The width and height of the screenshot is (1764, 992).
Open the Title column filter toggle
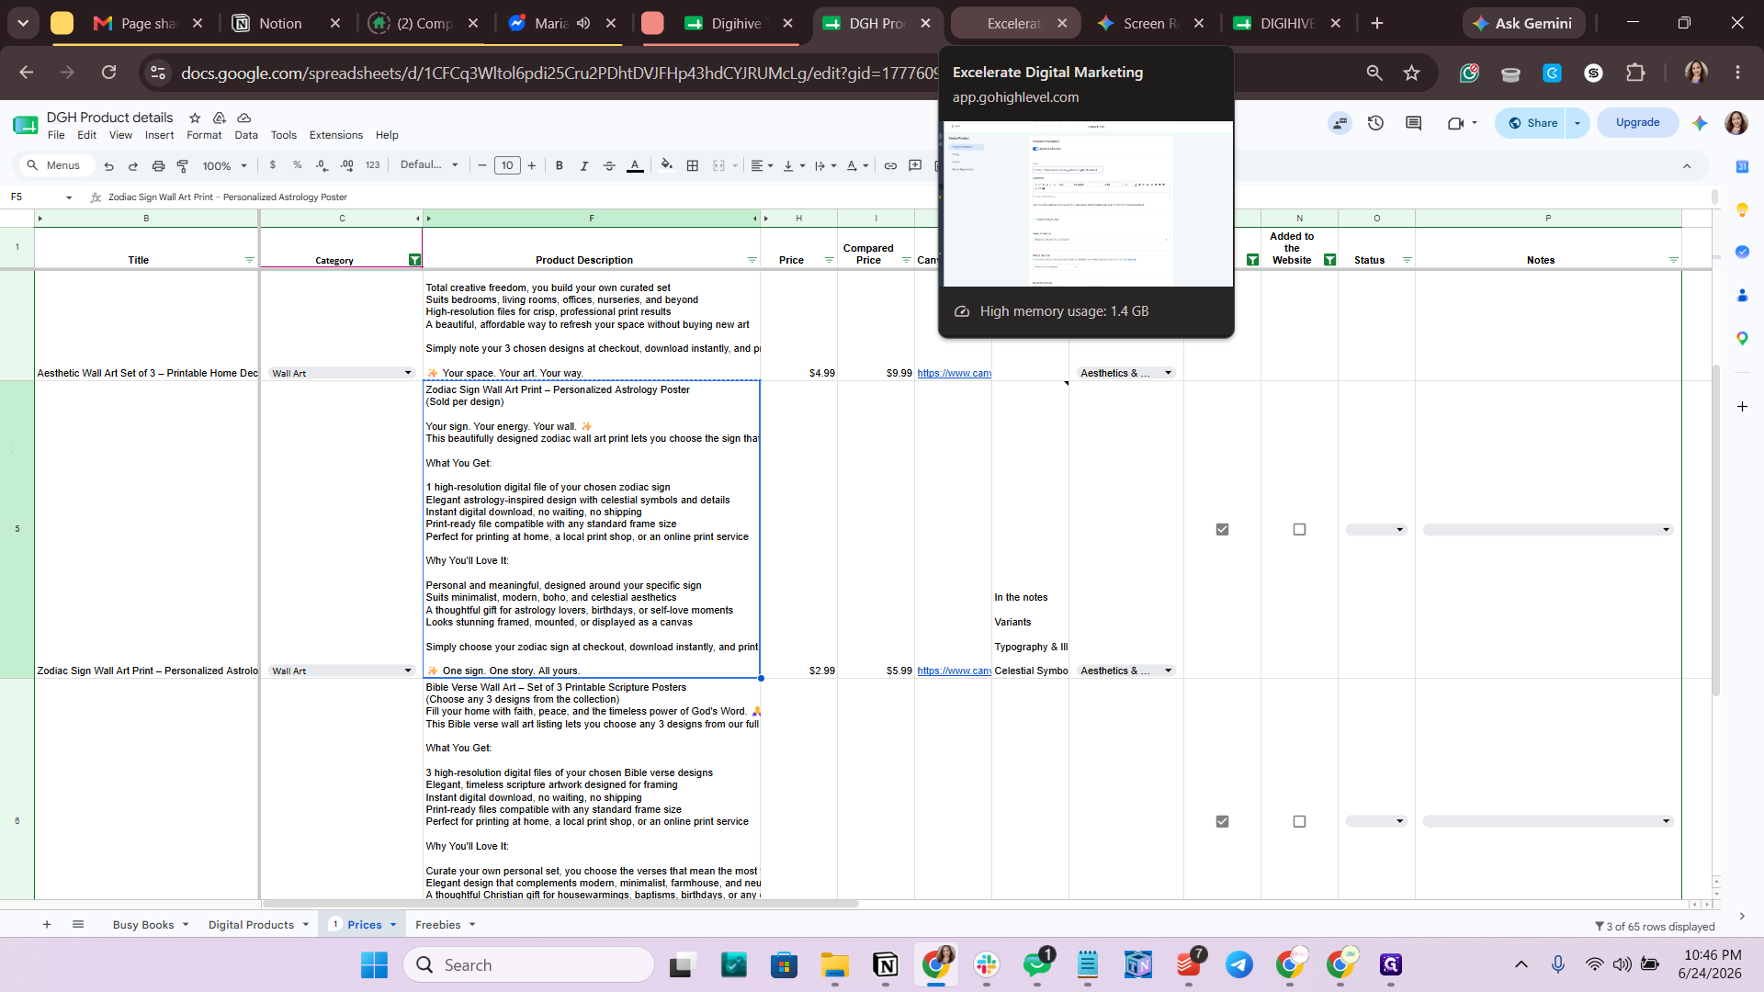pos(249,260)
